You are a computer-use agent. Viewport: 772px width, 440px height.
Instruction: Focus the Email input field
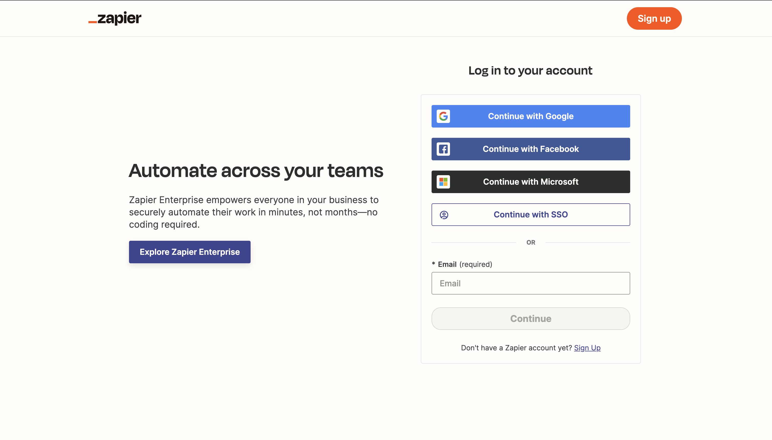click(x=530, y=283)
